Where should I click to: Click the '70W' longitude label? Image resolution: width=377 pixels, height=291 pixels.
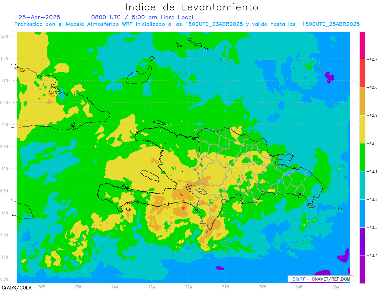tap(262, 287)
